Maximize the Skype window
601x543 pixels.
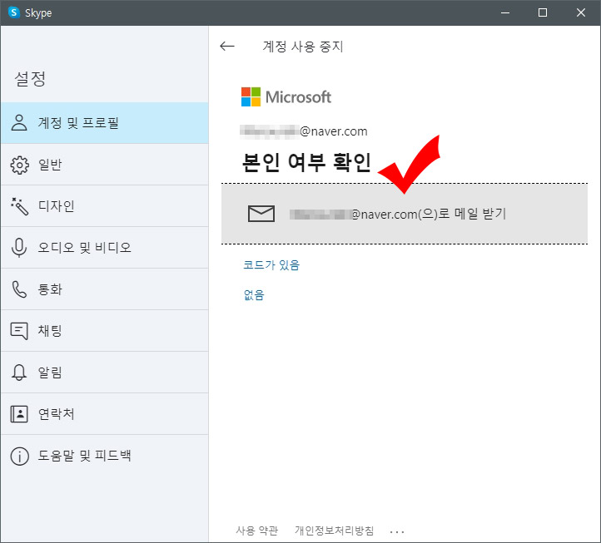click(543, 12)
